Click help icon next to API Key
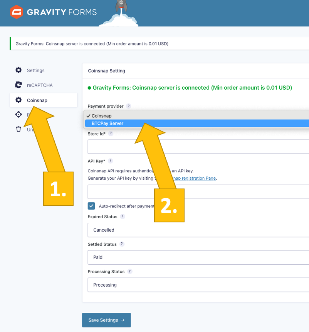This screenshot has height=332, width=309. (110, 161)
